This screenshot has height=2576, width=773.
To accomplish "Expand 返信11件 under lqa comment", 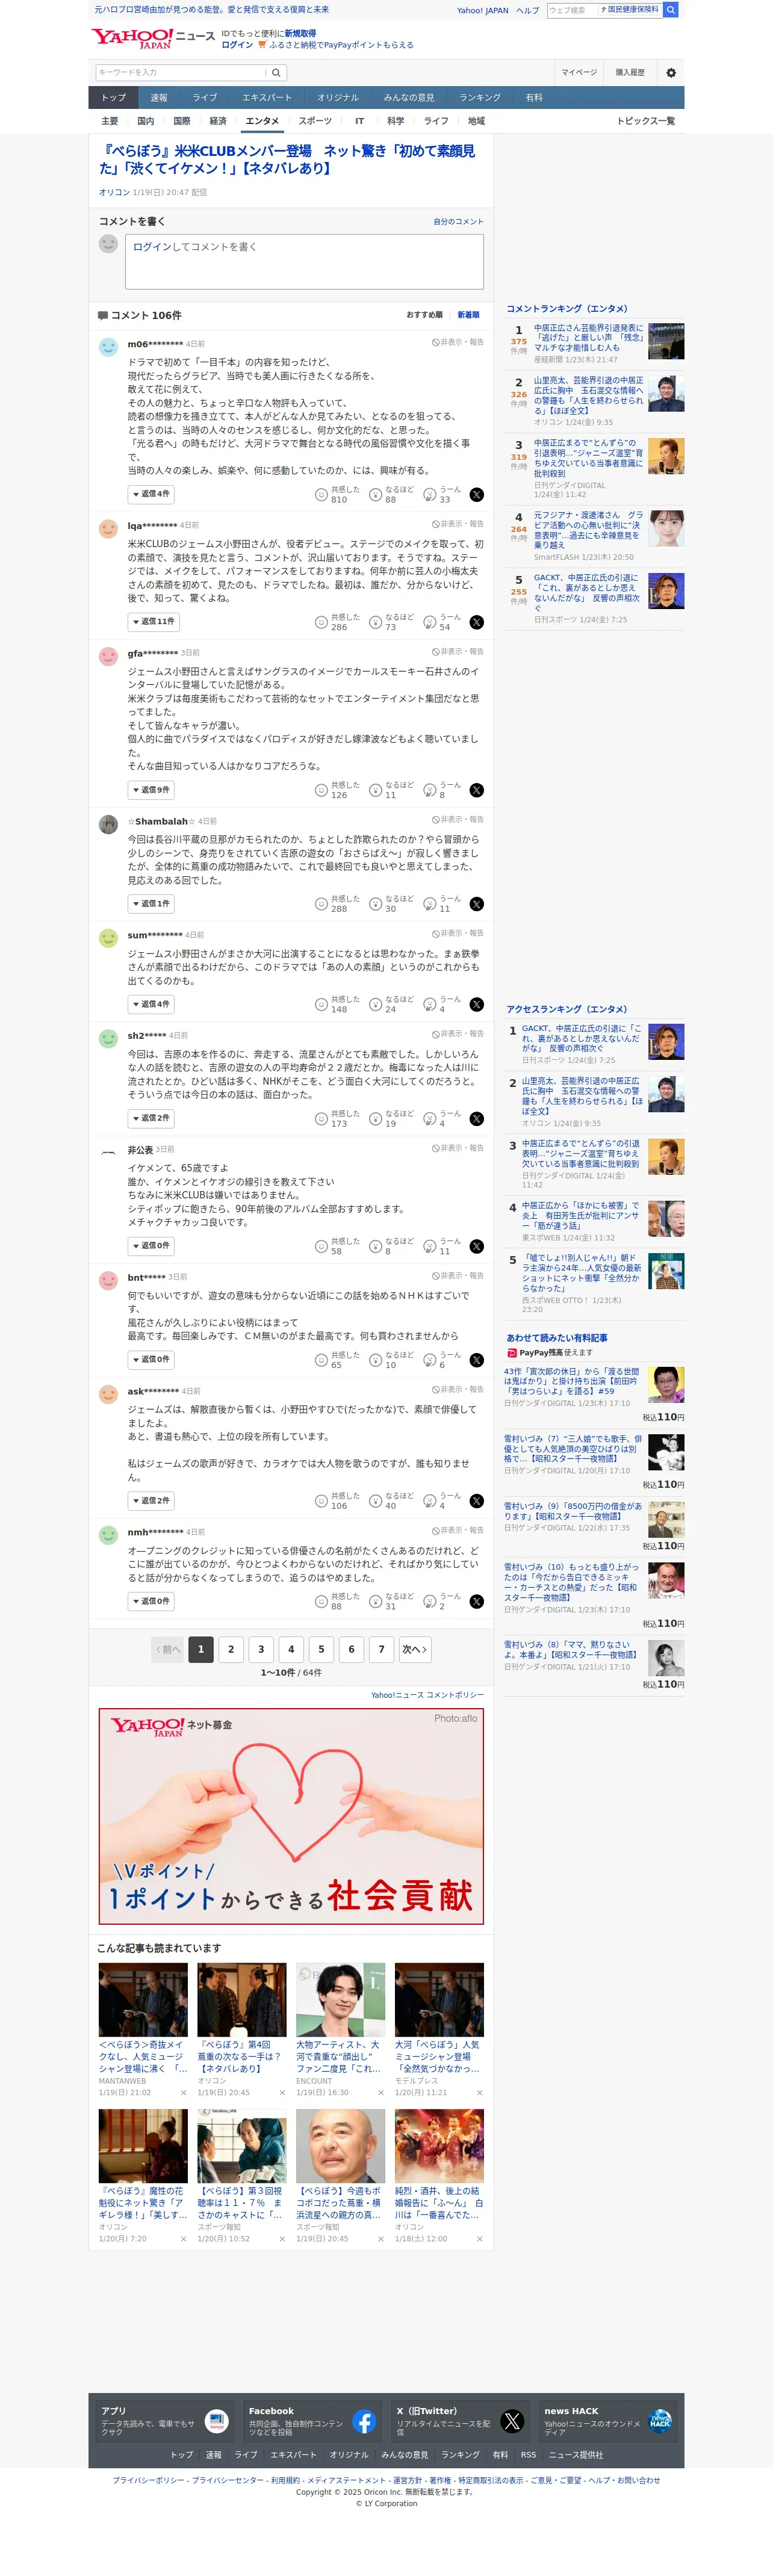I will [153, 621].
